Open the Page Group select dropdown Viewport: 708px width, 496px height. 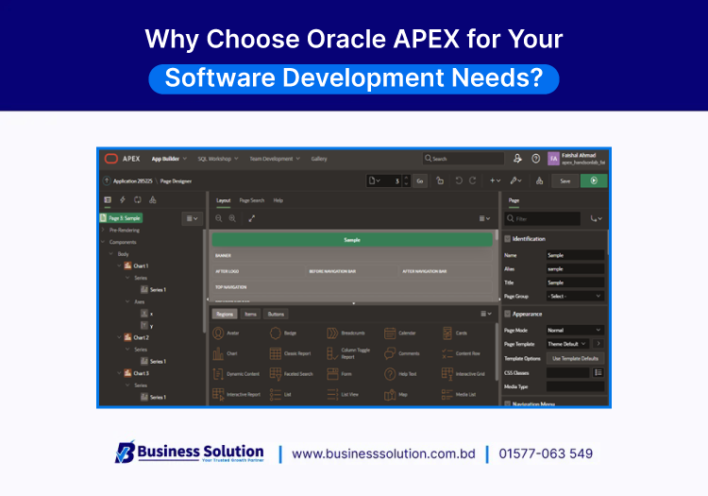(x=575, y=297)
